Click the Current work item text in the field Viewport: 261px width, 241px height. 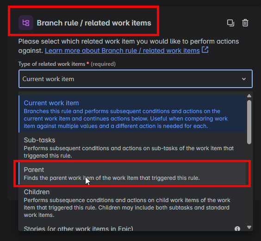coord(48,79)
